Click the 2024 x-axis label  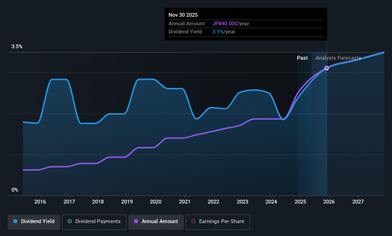(x=271, y=202)
